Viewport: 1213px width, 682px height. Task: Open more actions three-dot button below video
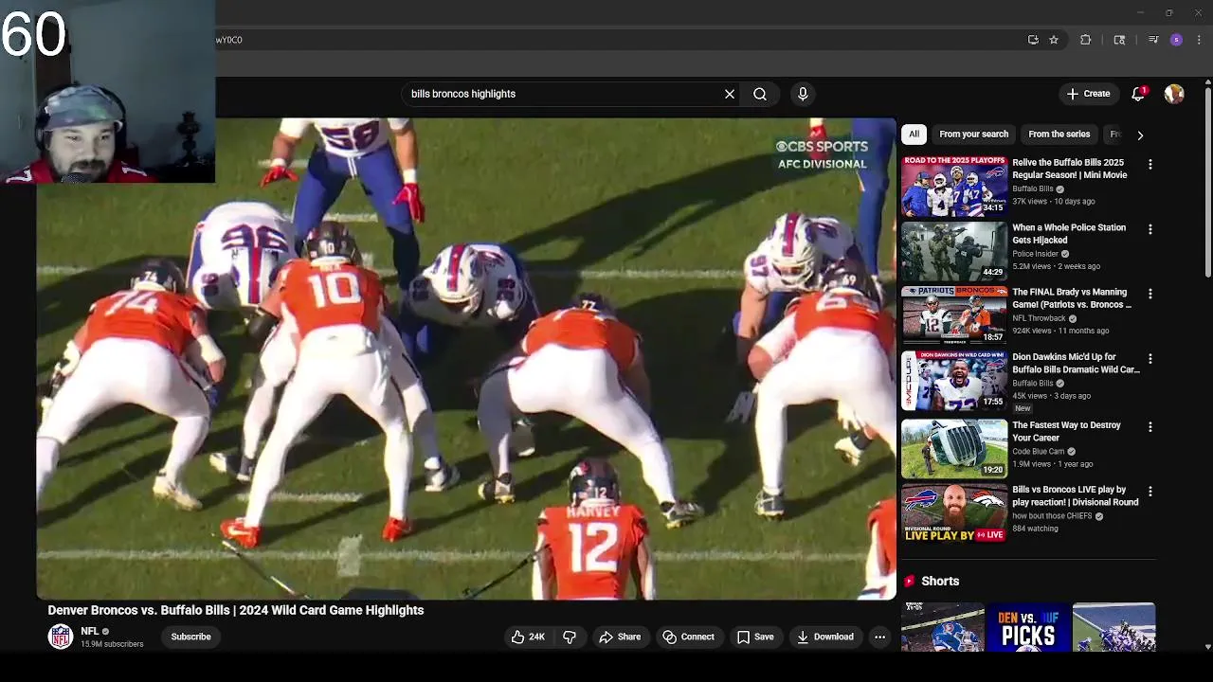(879, 637)
